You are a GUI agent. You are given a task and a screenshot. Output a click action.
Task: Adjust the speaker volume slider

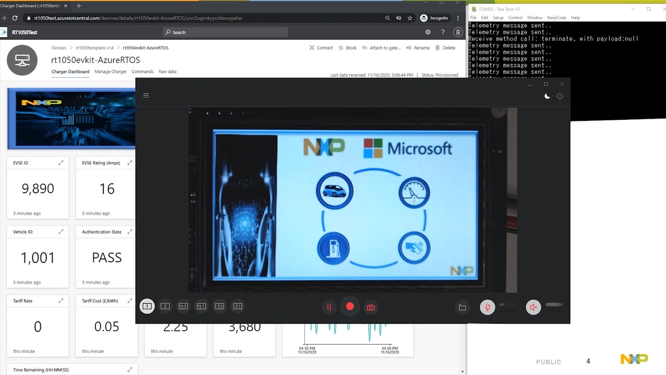tap(554, 305)
